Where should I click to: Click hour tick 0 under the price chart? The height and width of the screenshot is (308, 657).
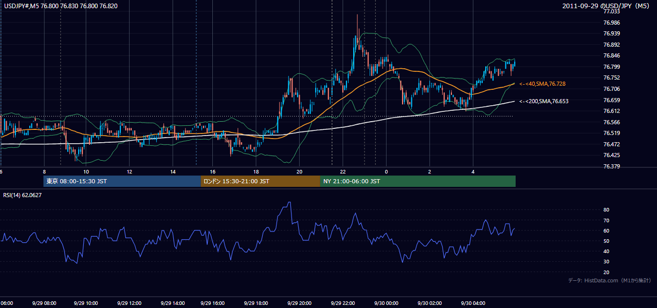[386, 171]
